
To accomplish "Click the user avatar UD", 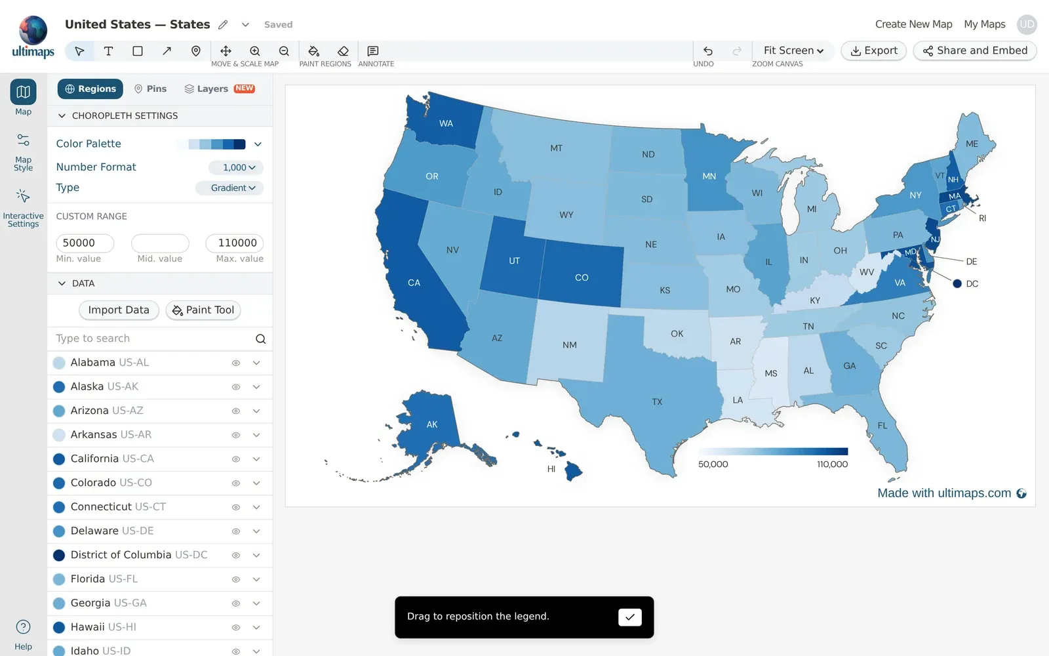I will point(1027,24).
